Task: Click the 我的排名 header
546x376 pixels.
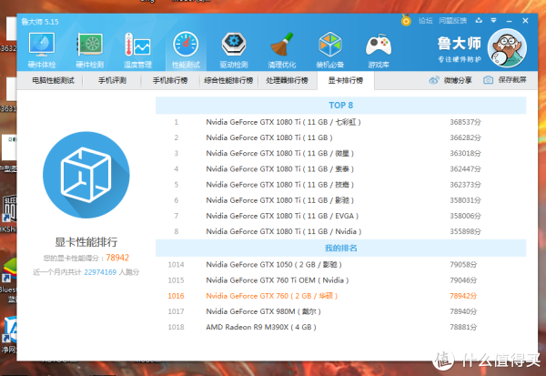Action: (x=340, y=249)
